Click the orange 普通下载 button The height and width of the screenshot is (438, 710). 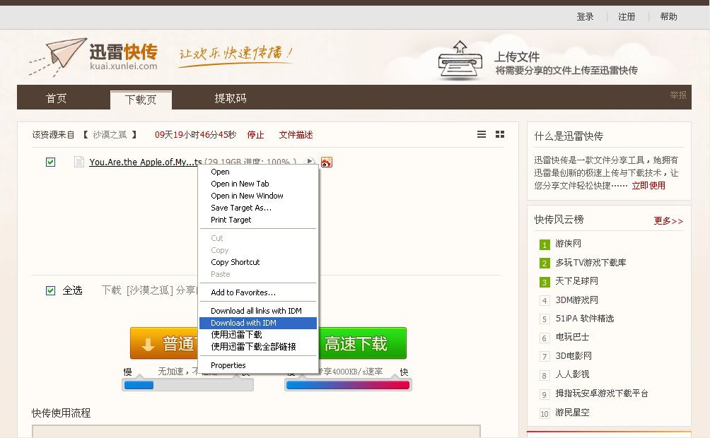(x=164, y=343)
